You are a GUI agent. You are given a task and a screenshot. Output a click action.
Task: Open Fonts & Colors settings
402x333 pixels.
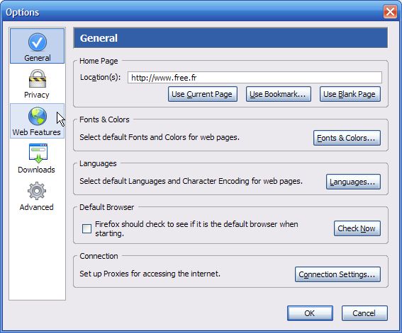tap(347, 138)
